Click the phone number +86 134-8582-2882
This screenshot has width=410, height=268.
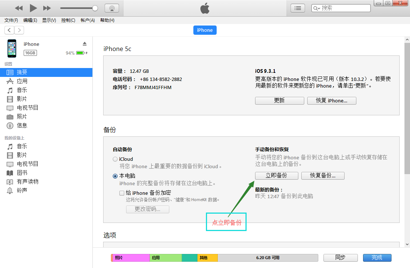[161, 79]
